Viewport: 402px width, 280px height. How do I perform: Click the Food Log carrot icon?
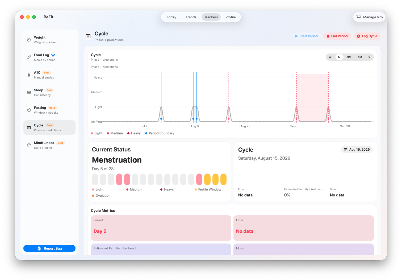[x=29, y=57]
